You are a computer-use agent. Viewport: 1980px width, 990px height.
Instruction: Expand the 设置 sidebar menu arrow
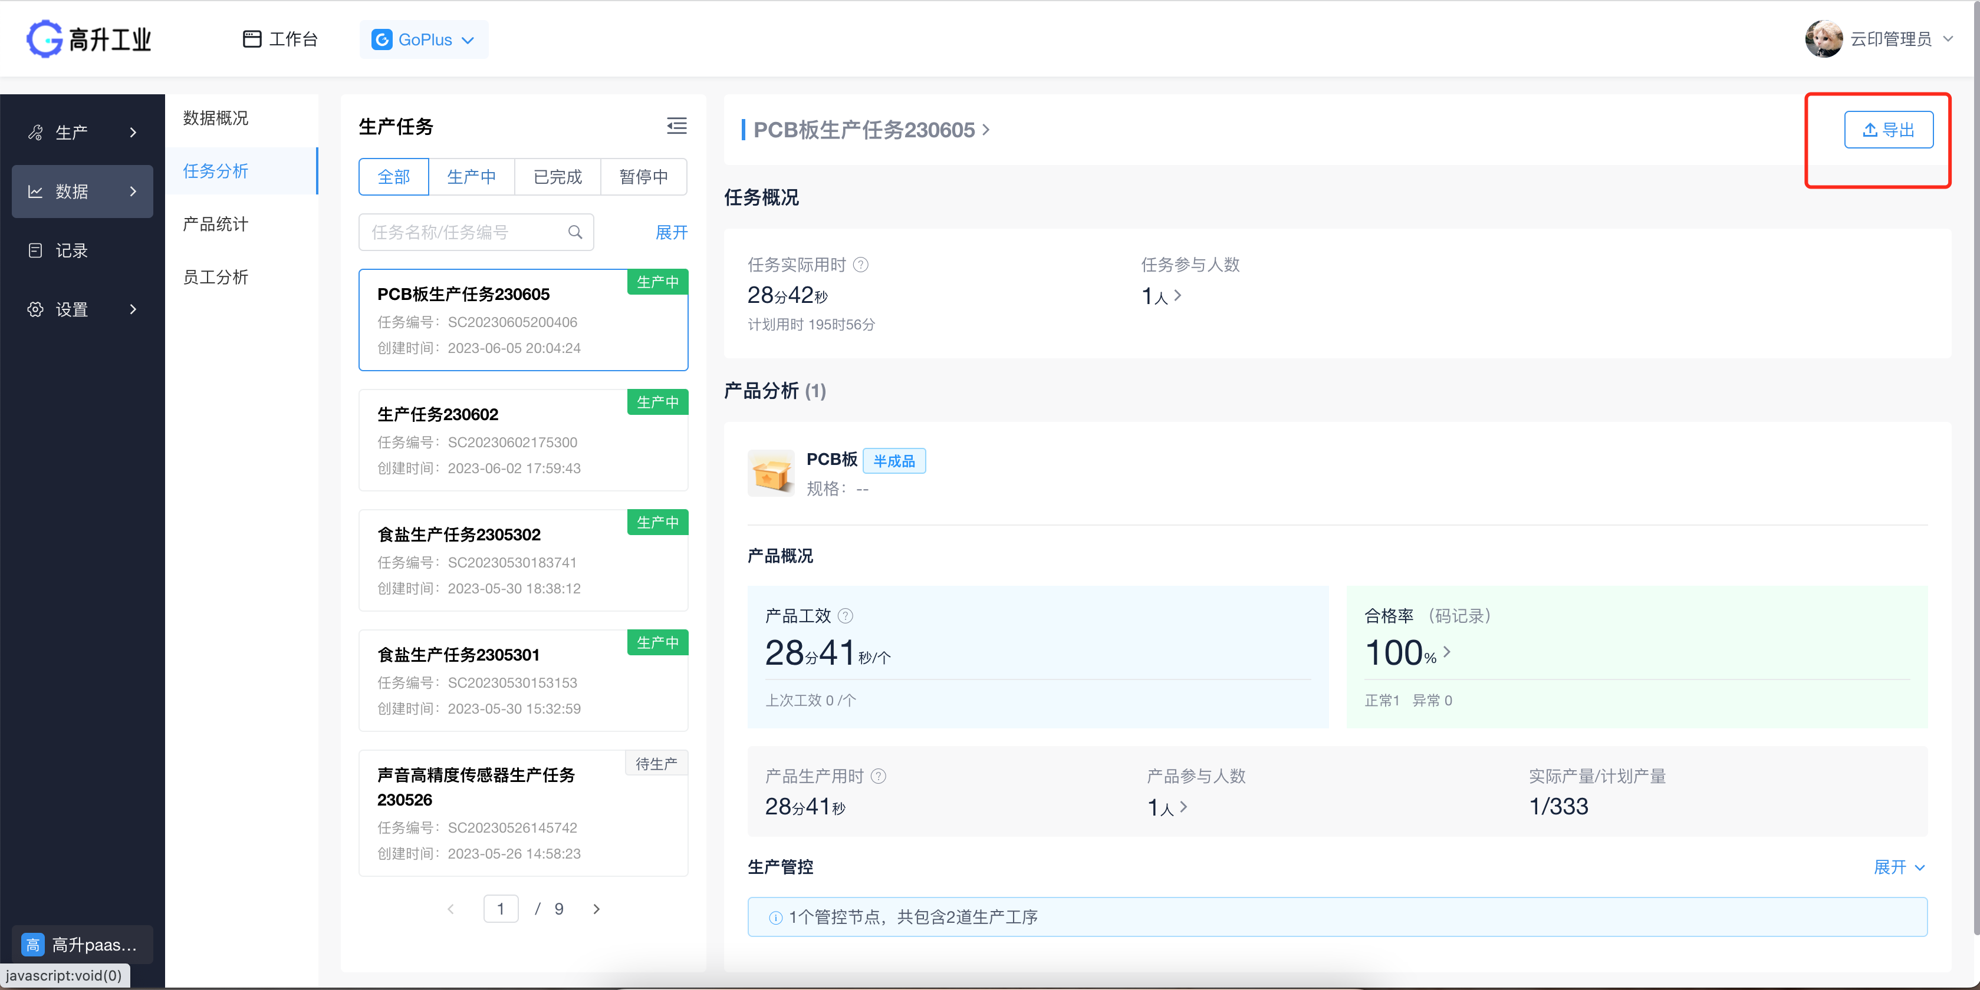[x=133, y=309]
